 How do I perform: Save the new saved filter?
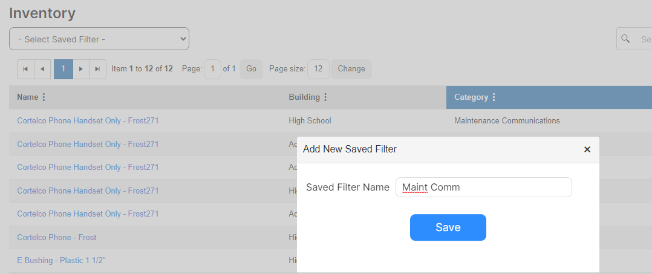[448, 227]
